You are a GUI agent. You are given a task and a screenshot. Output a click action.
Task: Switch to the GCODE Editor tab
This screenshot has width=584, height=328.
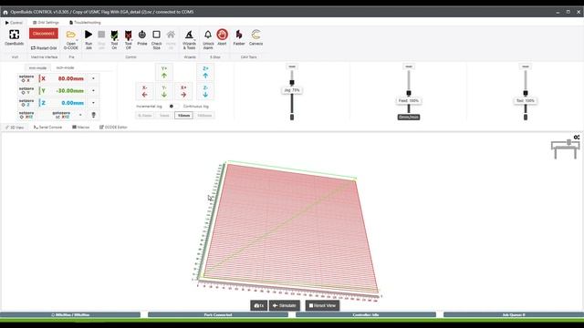(113, 128)
